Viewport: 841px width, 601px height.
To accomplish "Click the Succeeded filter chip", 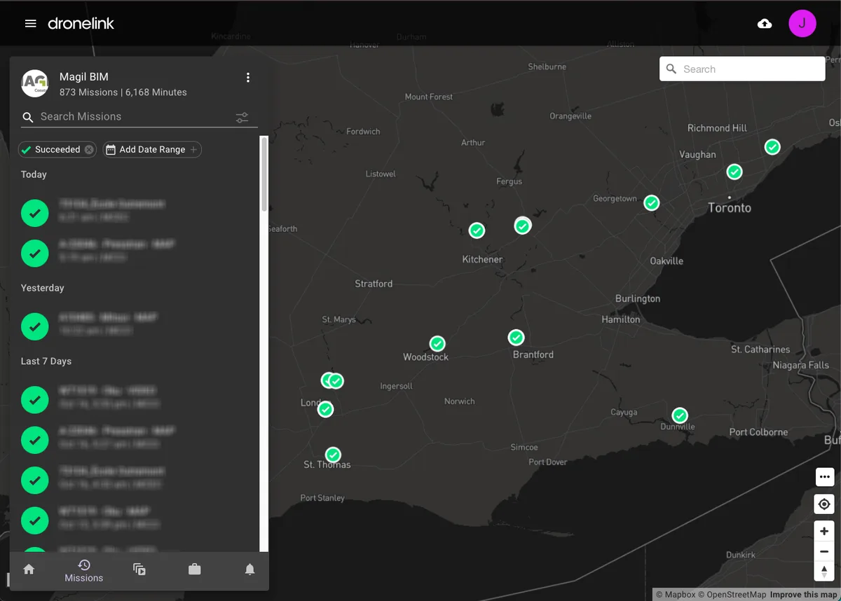I will (57, 150).
